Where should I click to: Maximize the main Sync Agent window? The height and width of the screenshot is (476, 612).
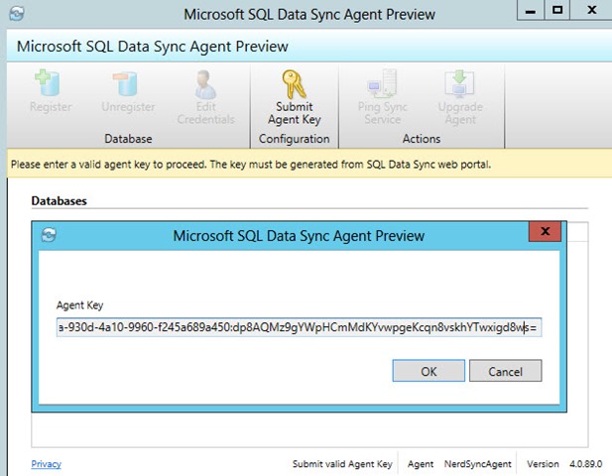pos(557,10)
